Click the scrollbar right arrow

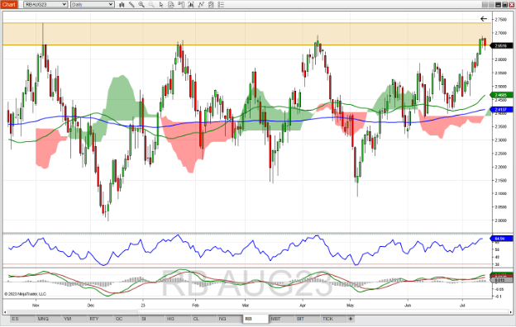(x=510, y=311)
